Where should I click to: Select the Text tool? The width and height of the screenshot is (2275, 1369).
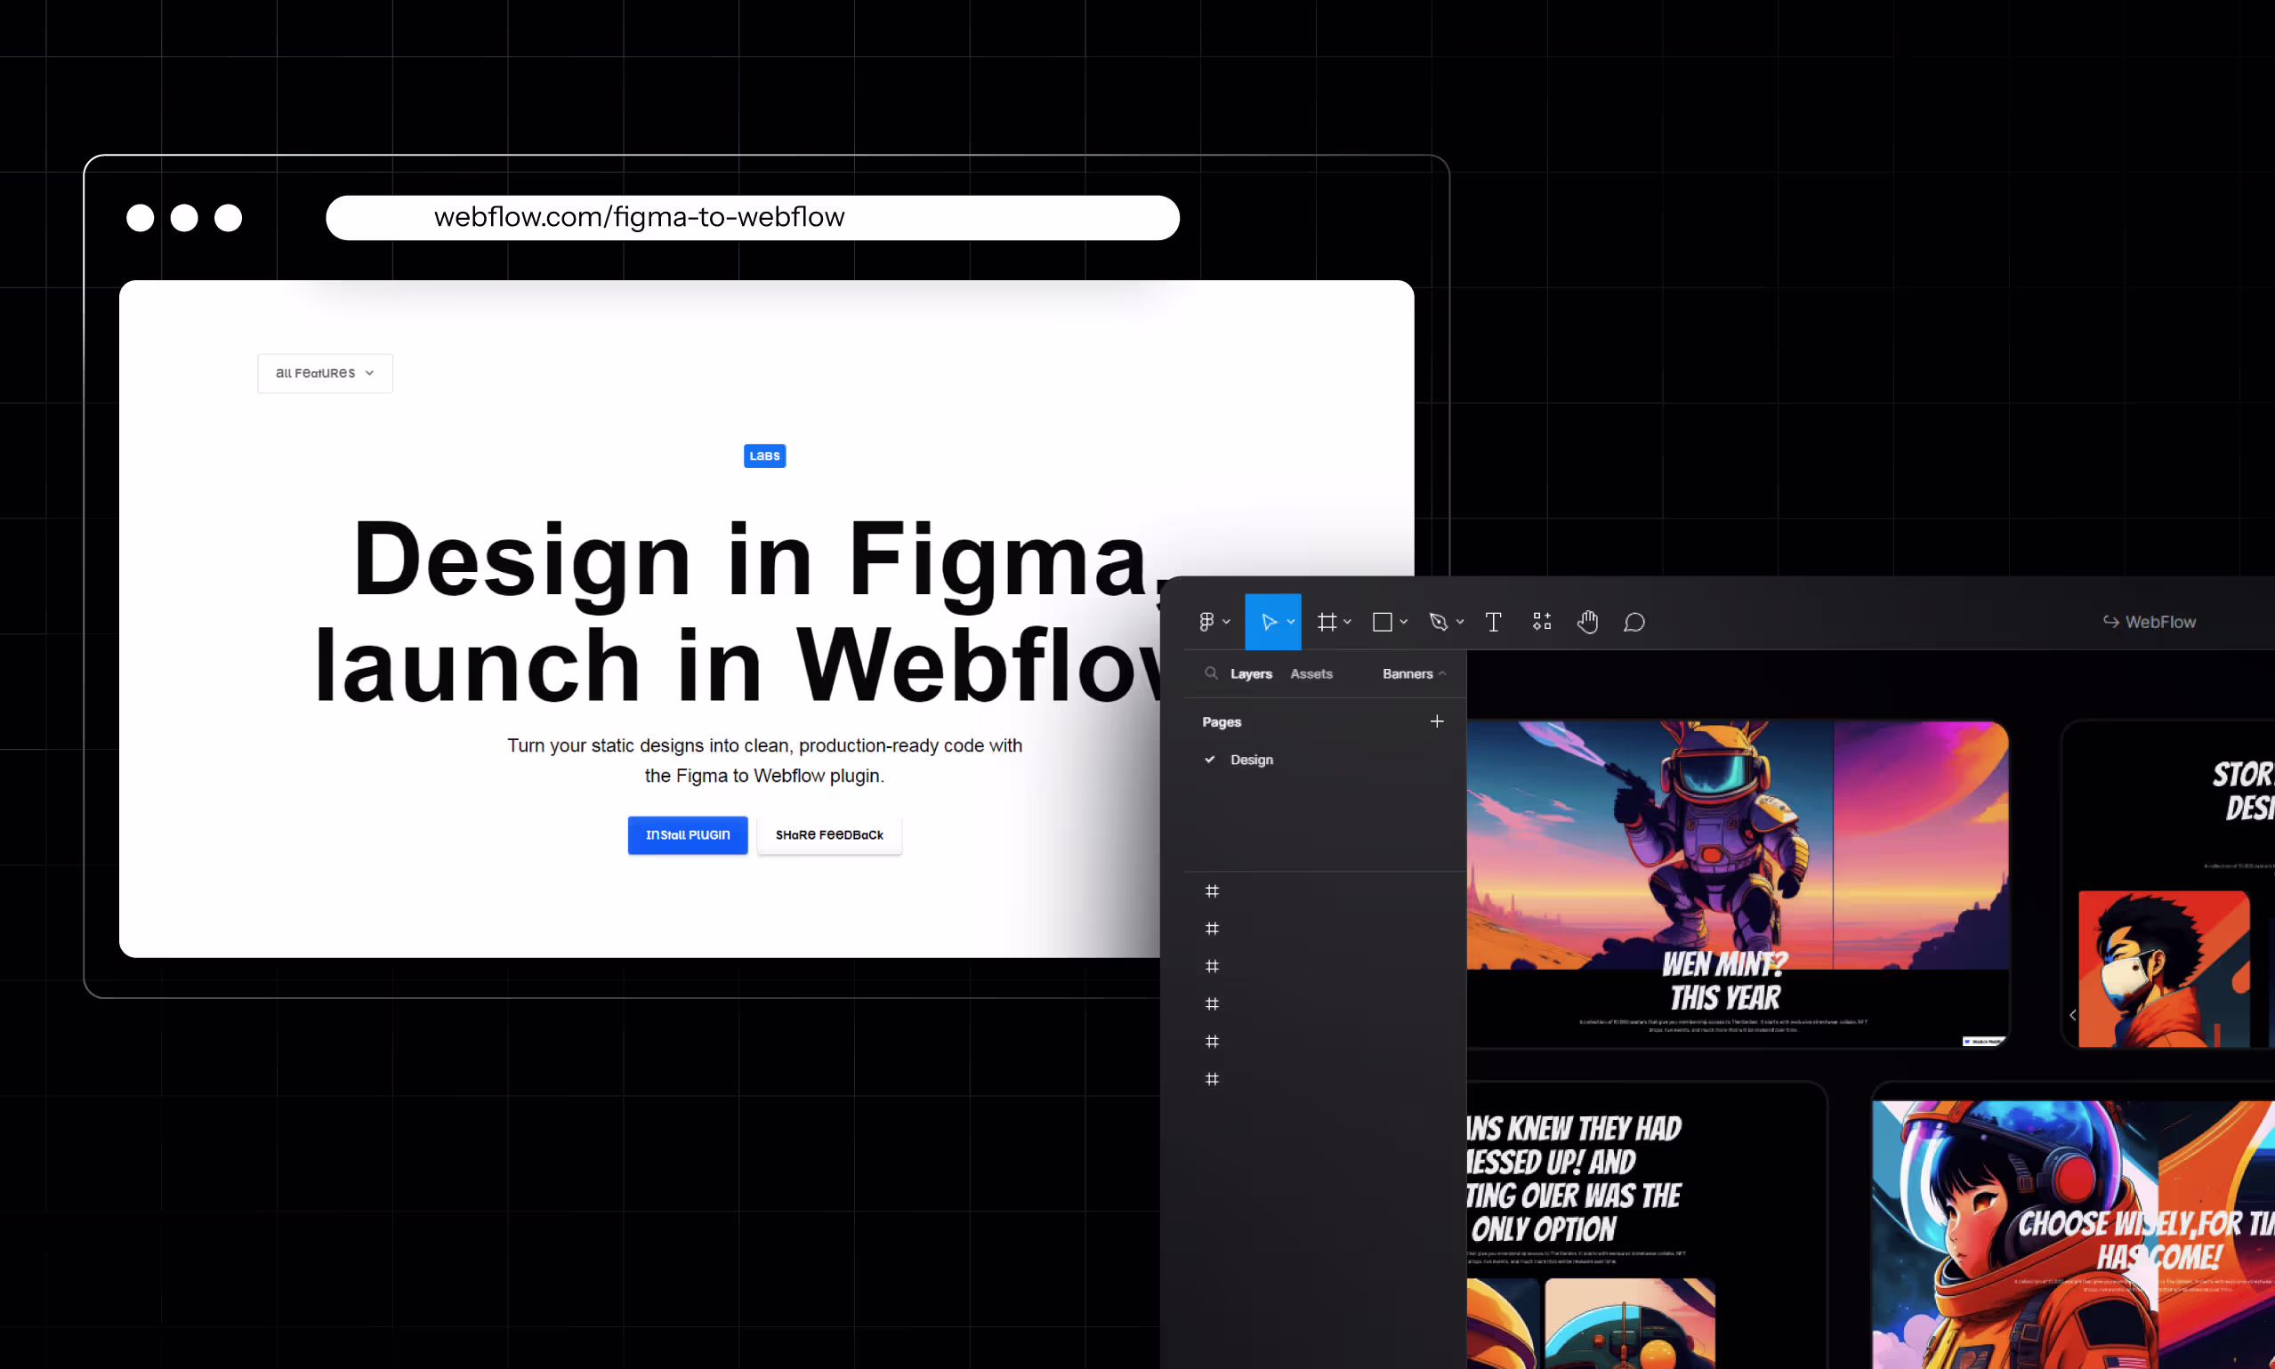point(1494,622)
